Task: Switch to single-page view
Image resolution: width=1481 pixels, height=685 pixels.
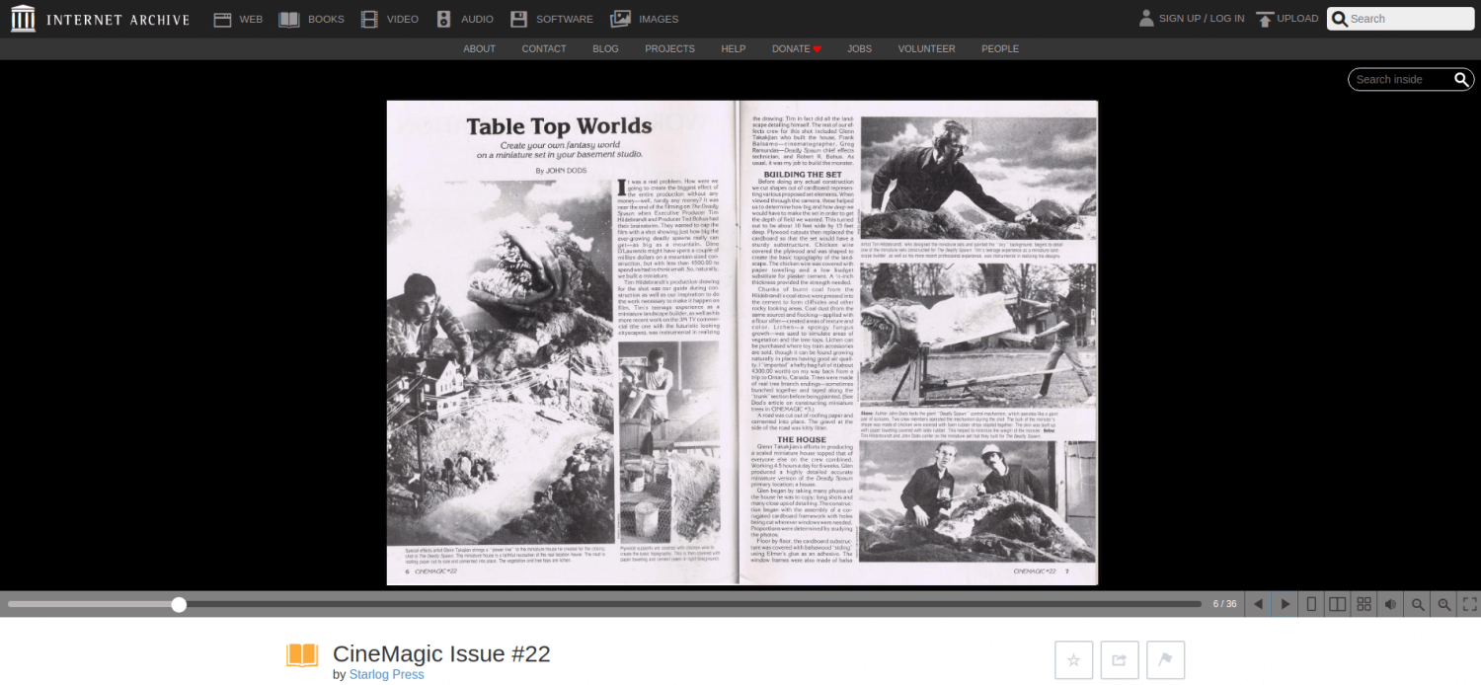Action: [1311, 604]
